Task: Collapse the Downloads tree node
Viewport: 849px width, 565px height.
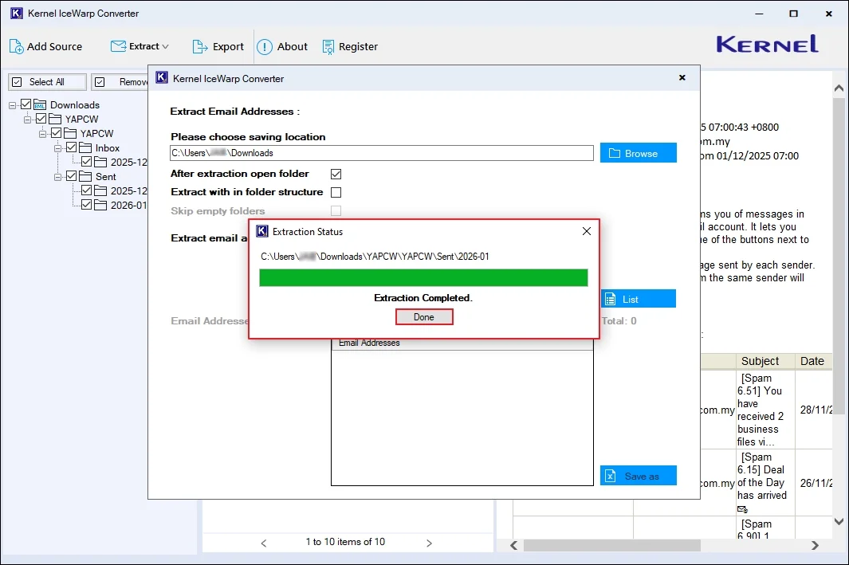Action: pos(11,104)
